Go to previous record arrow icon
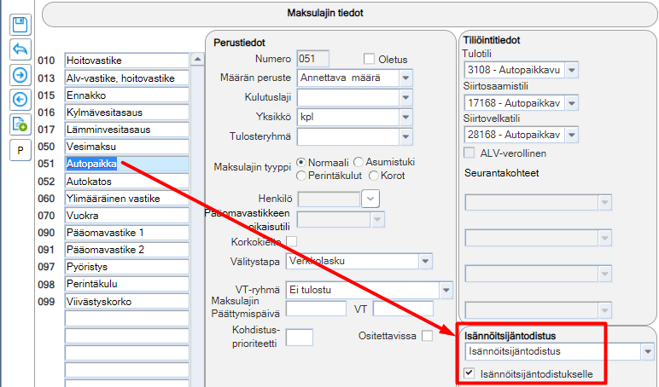Screen dimensions: 659x387 (x=20, y=100)
